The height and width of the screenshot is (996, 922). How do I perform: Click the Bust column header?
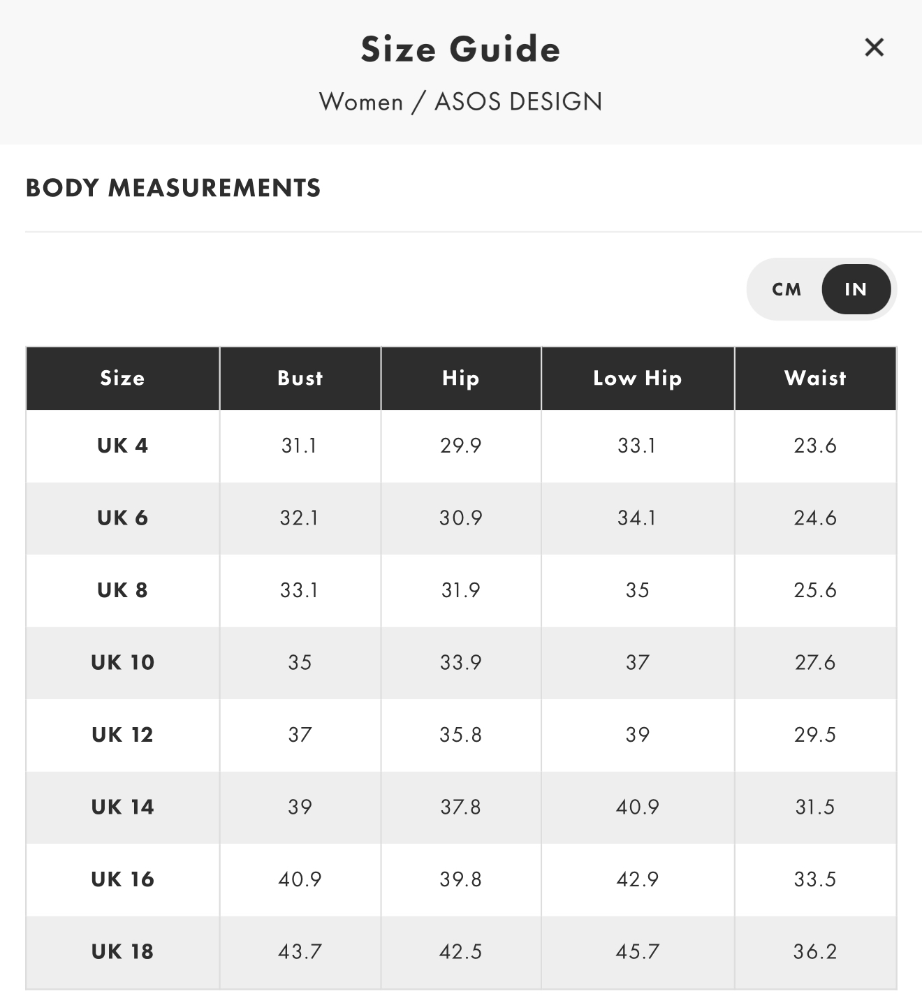pyautogui.click(x=300, y=378)
